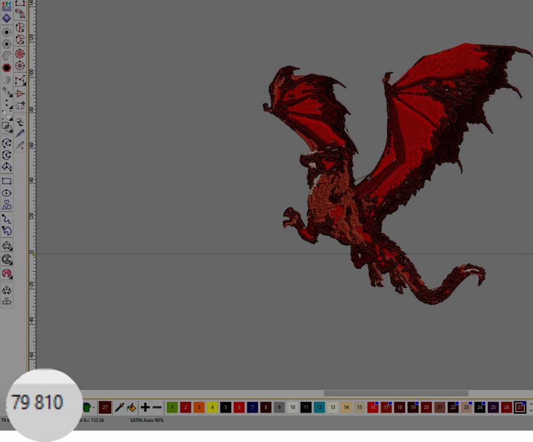Viewport: 533px width, 442px height.
Task: Add a color with the plus button
Action: pos(145,407)
